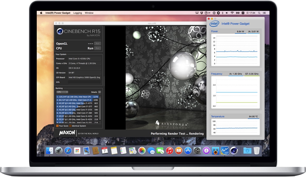Click the Your Score orange swatch
The height and width of the screenshot is (179, 306).
(57, 126)
